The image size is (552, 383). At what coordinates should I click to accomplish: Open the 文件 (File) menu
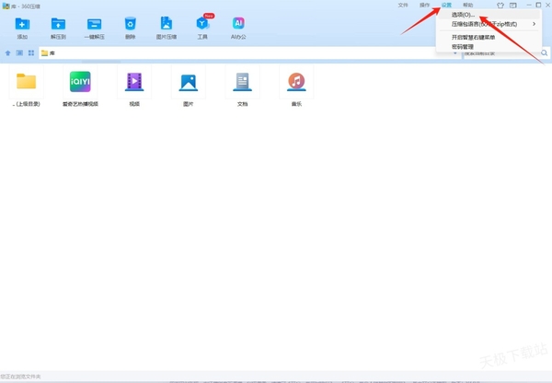(x=403, y=5)
